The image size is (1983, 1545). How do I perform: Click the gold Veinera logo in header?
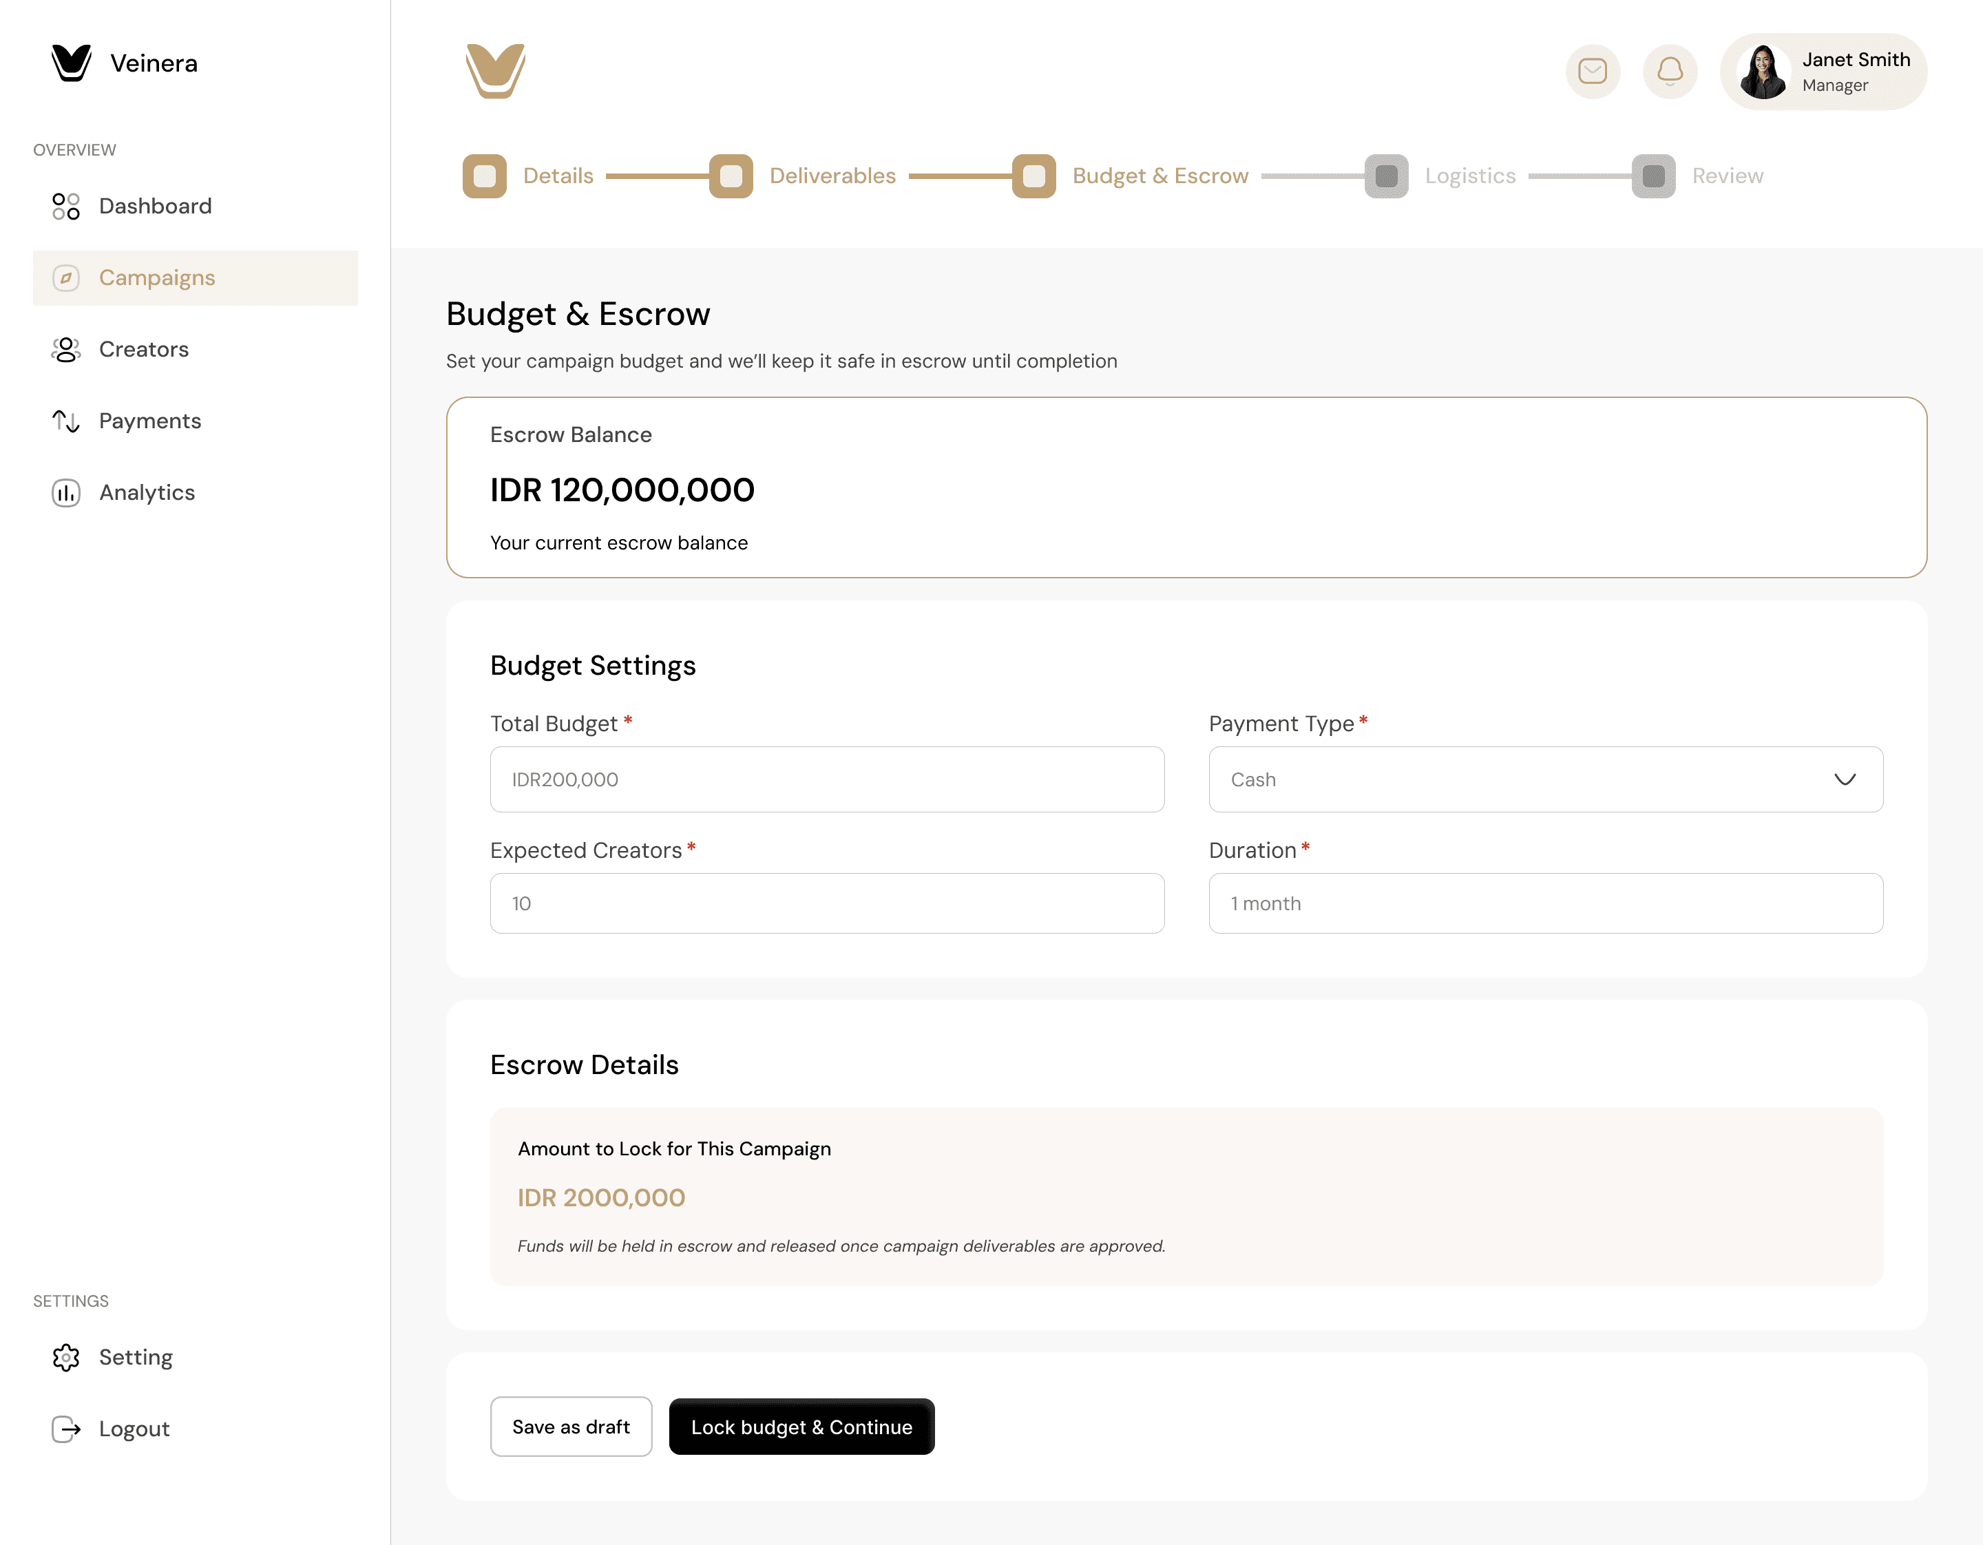(495, 71)
